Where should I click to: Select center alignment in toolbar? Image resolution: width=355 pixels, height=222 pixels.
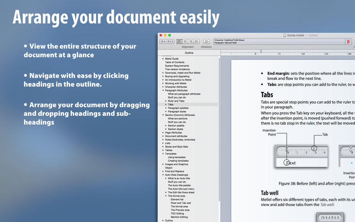tap(185, 41)
